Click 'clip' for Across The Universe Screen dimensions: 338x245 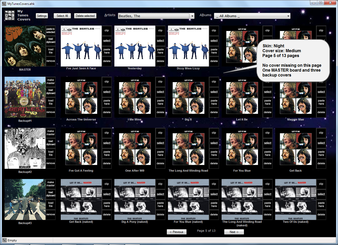(107, 82)
